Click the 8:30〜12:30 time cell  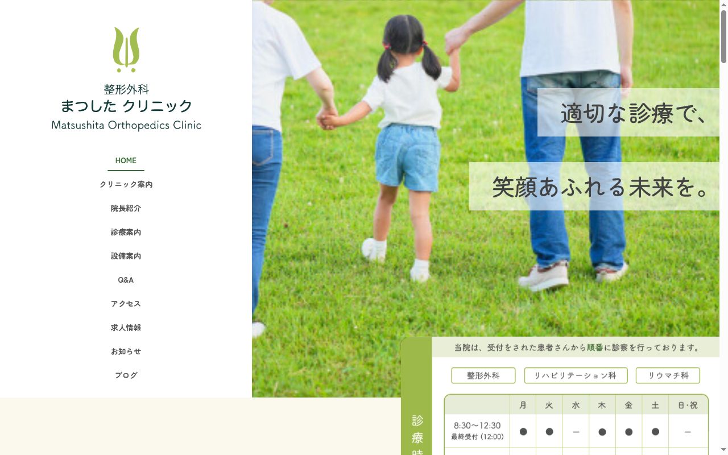click(x=477, y=431)
